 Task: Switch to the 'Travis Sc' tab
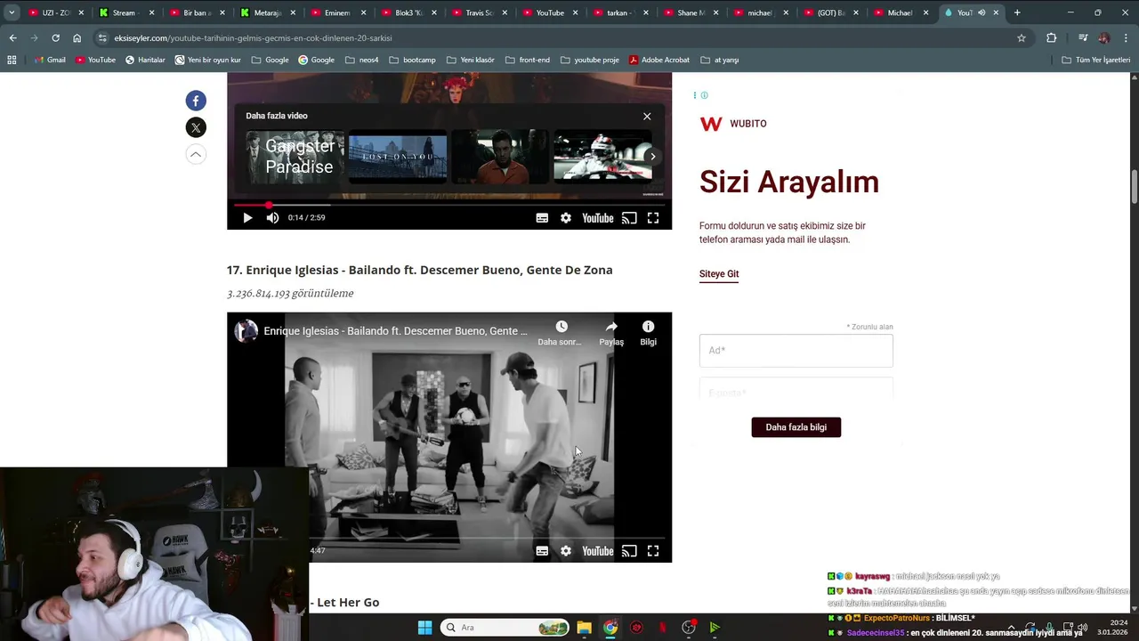pyautogui.click(x=481, y=12)
